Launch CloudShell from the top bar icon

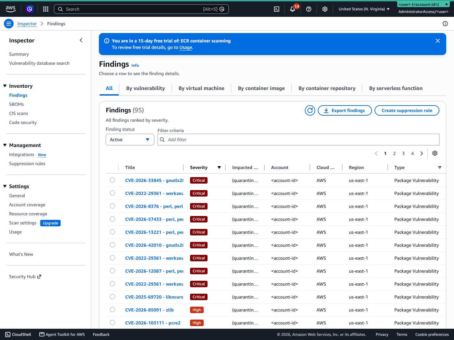pos(277,9)
